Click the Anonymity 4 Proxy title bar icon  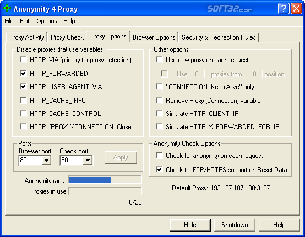coord(7,8)
